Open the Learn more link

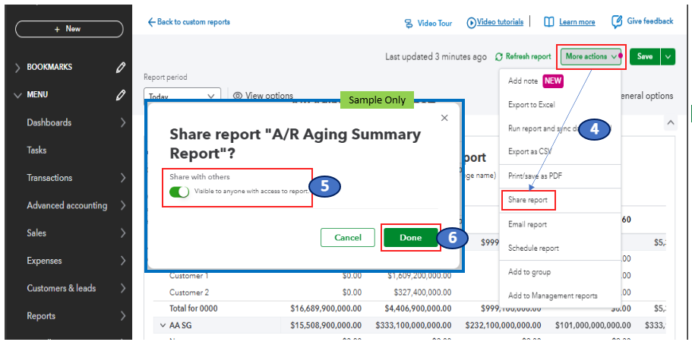[x=577, y=22]
